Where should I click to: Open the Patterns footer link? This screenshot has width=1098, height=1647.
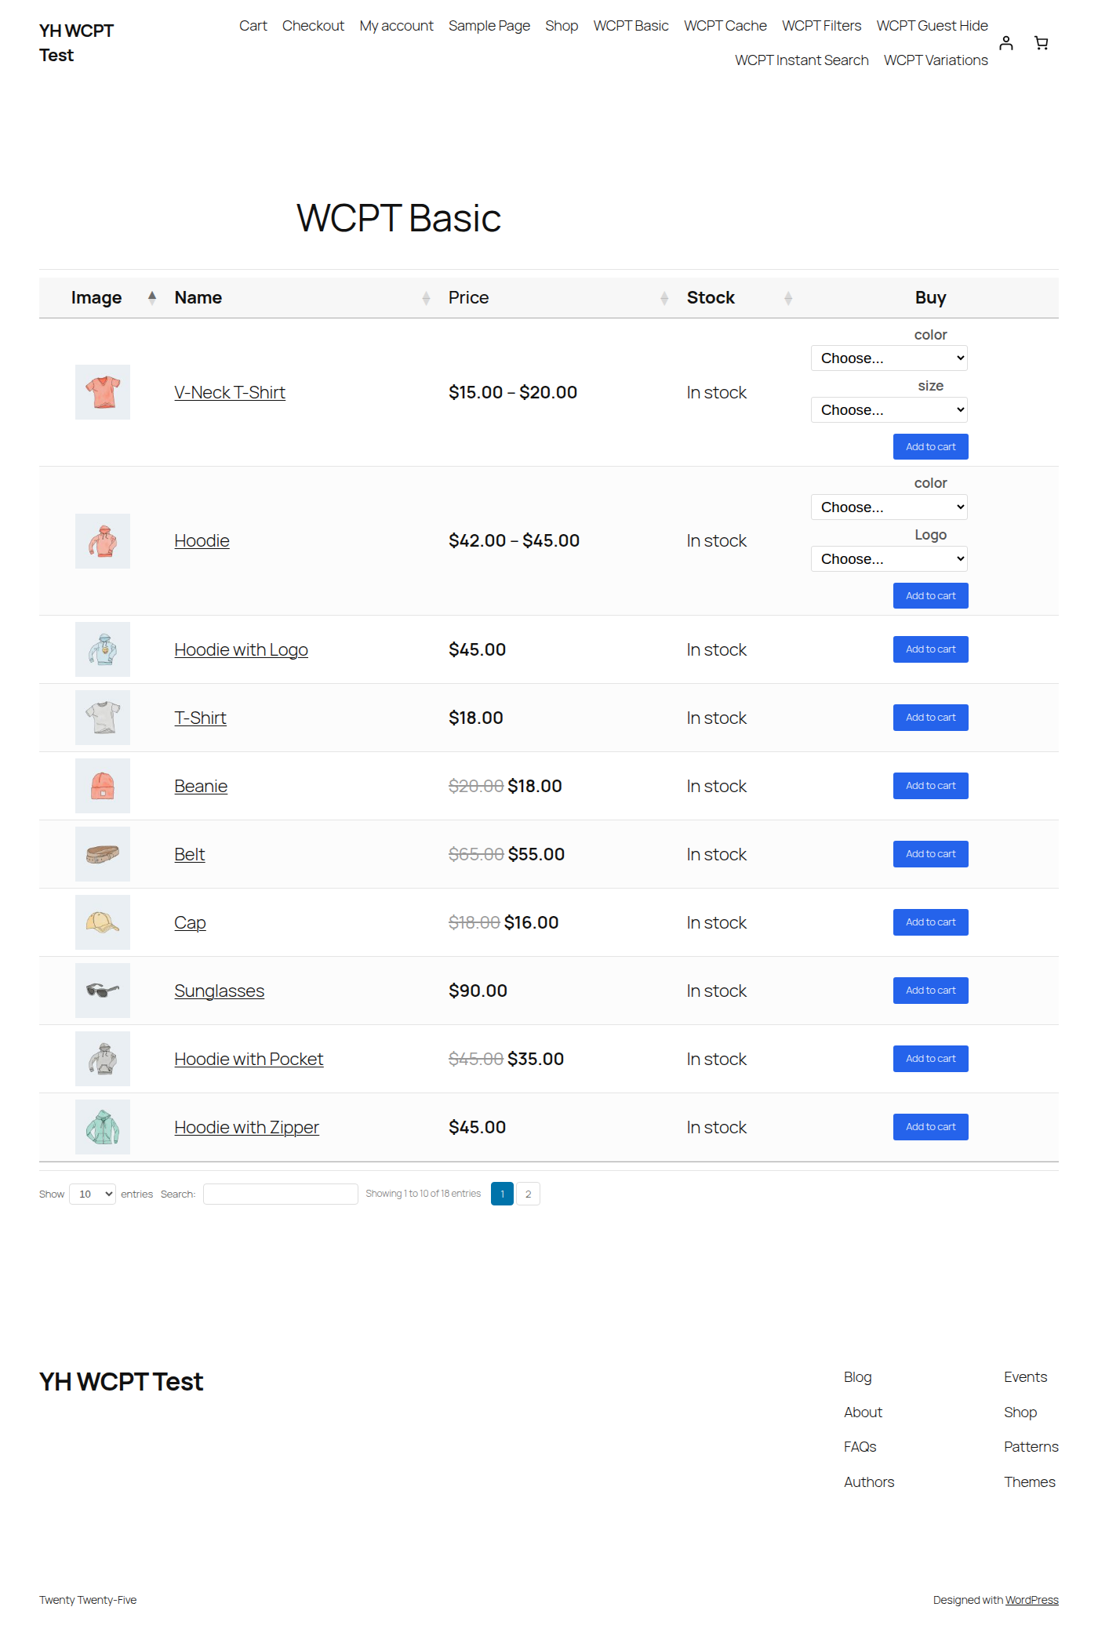pyautogui.click(x=1031, y=1447)
